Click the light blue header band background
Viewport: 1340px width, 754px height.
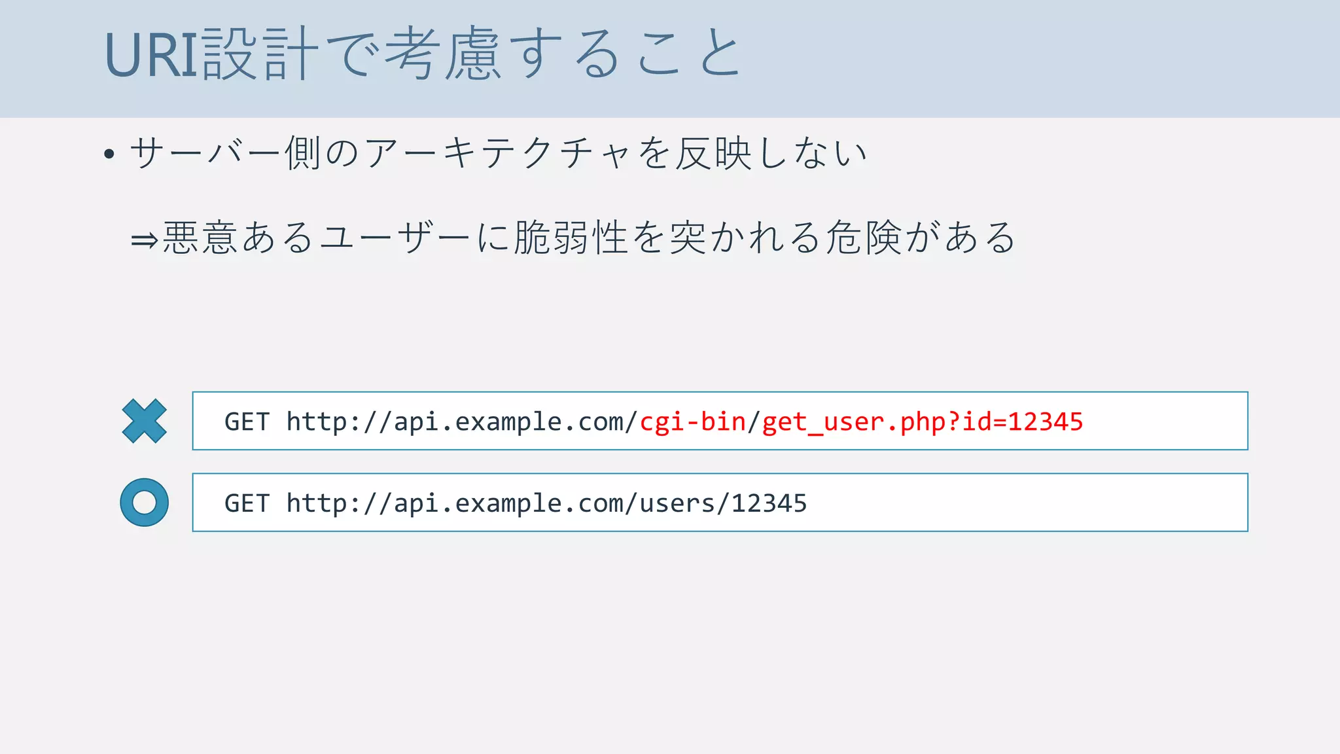click(x=1047, y=59)
